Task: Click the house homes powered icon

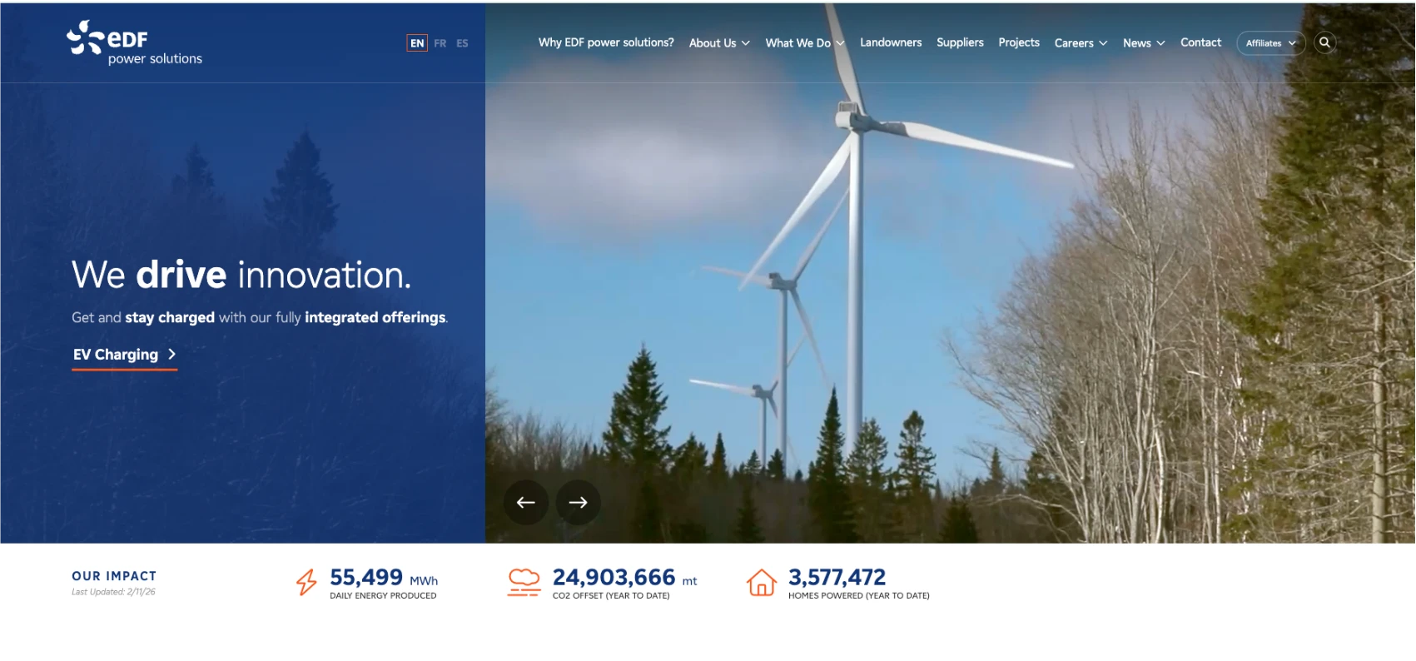Action: [x=762, y=582]
